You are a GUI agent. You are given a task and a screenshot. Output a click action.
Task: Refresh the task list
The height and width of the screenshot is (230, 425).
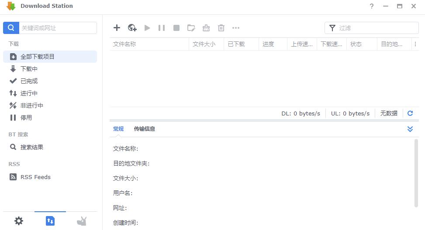[410, 113]
